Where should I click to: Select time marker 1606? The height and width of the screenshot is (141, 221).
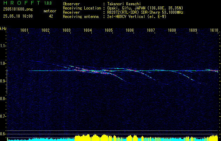click(130, 30)
